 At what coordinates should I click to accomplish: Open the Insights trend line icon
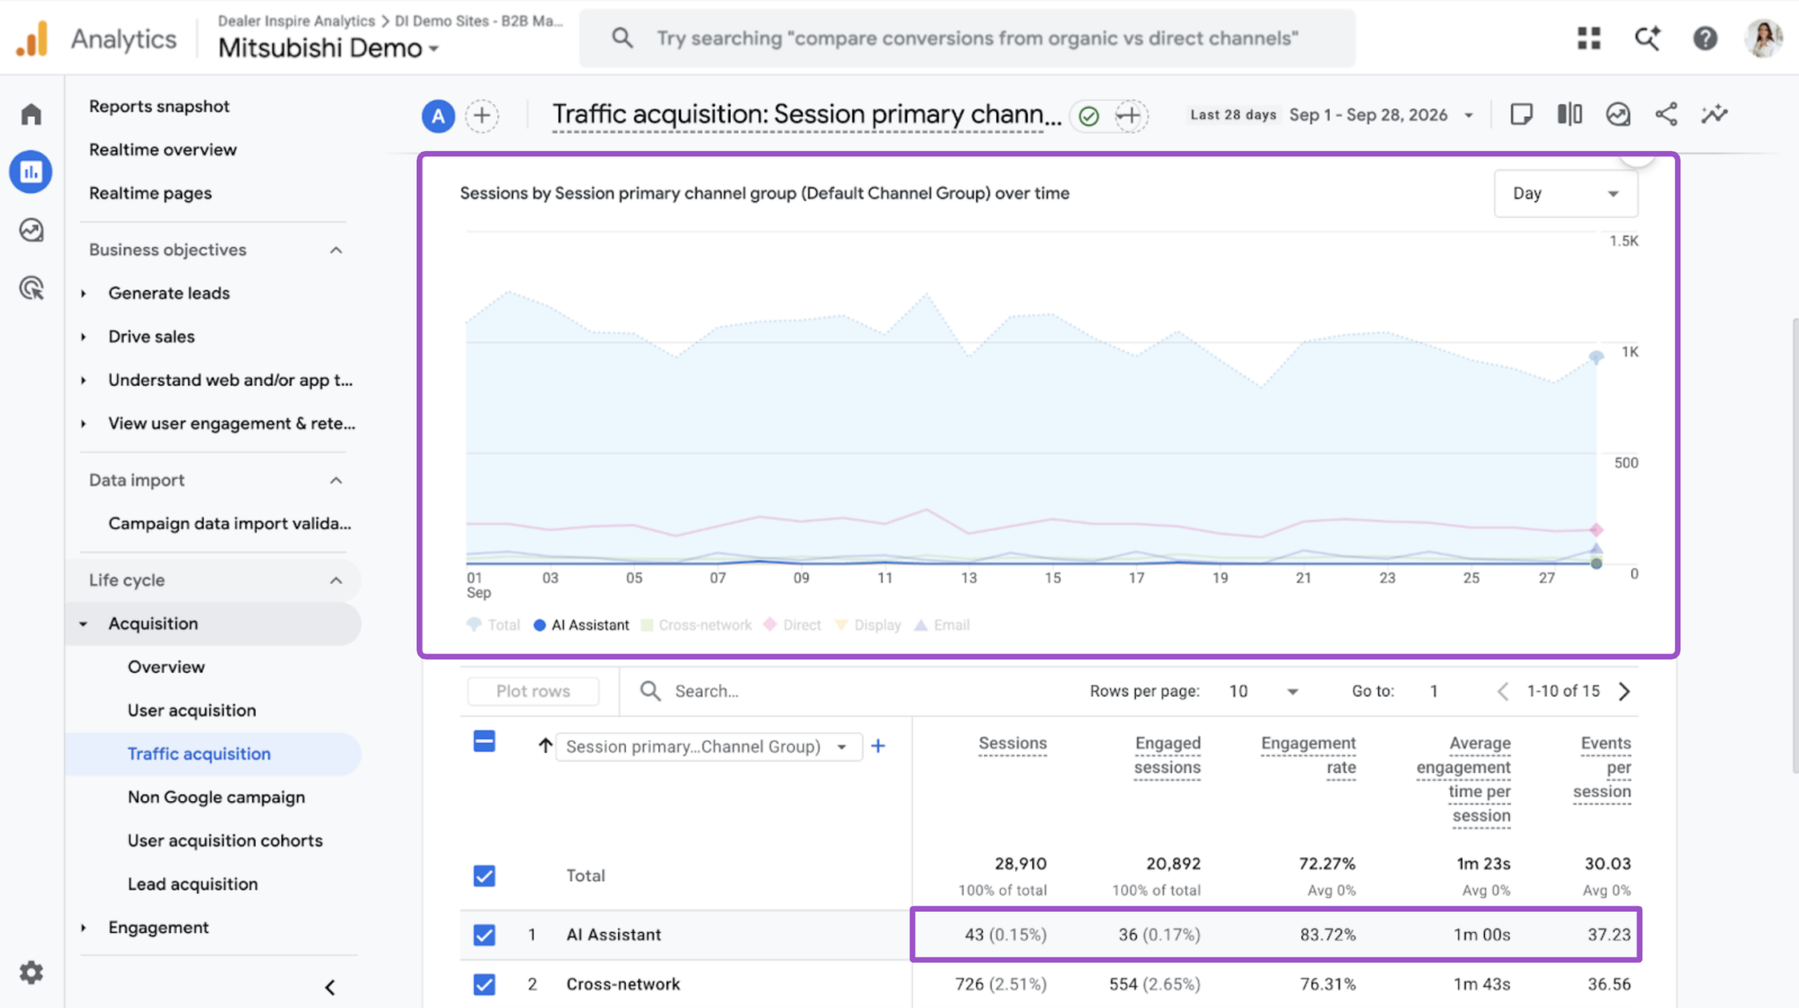pos(1715,115)
